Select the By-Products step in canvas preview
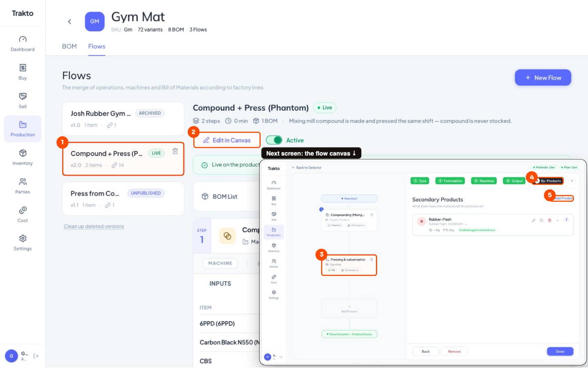This screenshot has width=588, height=368. [x=548, y=181]
